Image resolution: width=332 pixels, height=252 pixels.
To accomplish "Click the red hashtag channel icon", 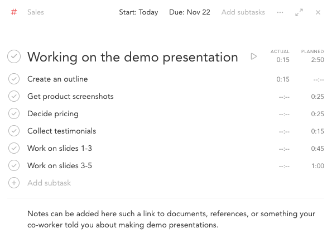I will point(14,12).
